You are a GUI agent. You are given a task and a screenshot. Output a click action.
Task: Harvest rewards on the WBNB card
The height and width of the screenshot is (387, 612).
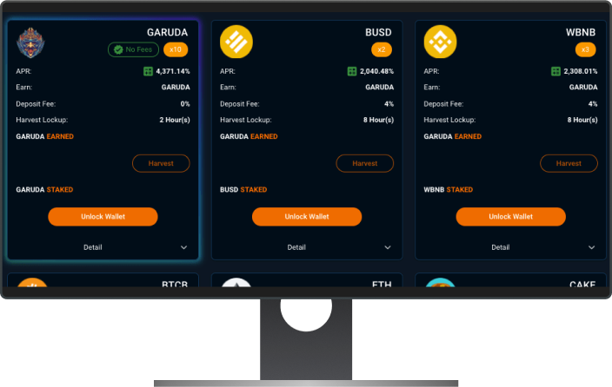click(x=569, y=163)
